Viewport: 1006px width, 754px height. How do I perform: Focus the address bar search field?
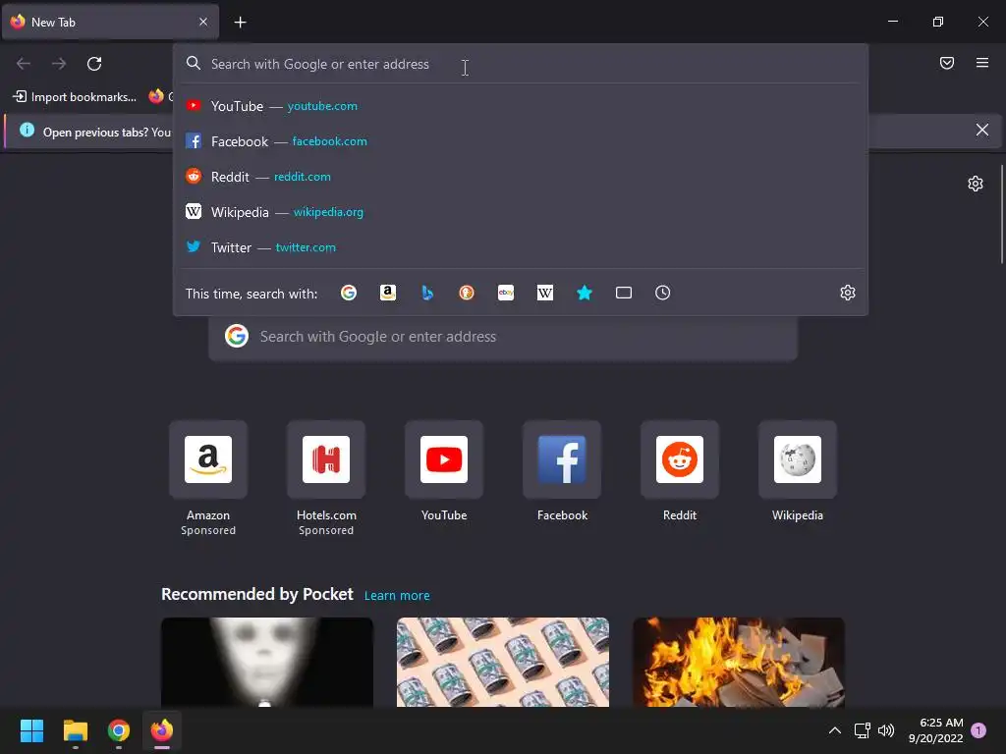521,64
